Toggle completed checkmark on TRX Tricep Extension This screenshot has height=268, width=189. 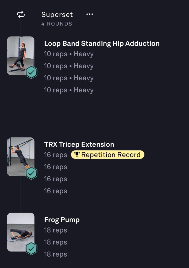click(31, 173)
